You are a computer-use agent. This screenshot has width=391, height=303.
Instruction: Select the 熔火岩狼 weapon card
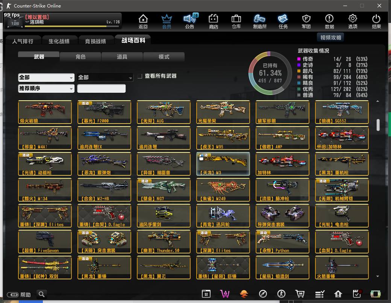click(45, 112)
